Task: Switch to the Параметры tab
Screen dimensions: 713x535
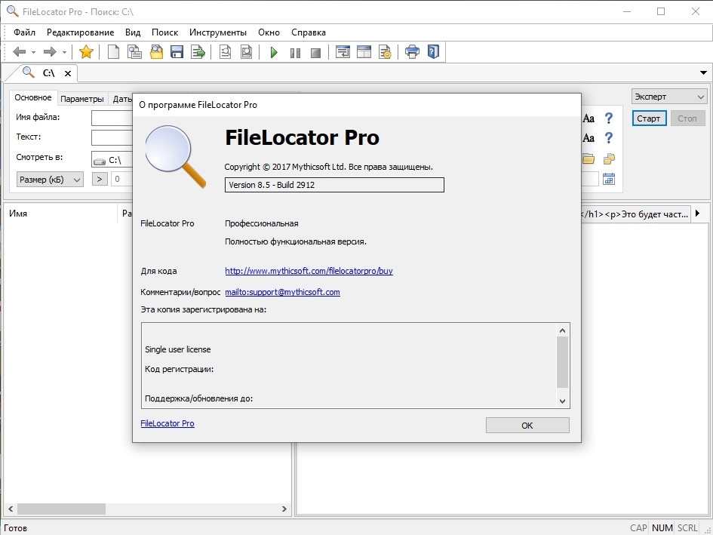Action: point(82,99)
